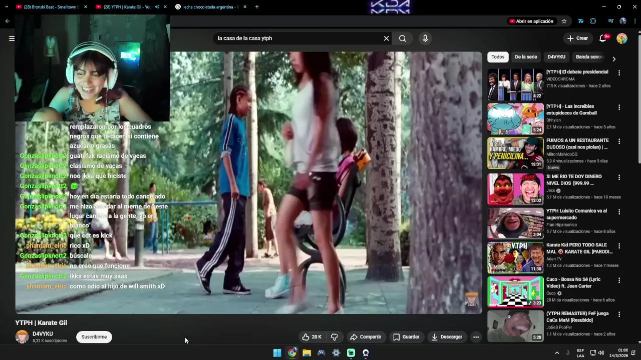The height and width of the screenshot is (360, 641).
Task: Open the game controller app in taskbar
Action: (x=322, y=353)
